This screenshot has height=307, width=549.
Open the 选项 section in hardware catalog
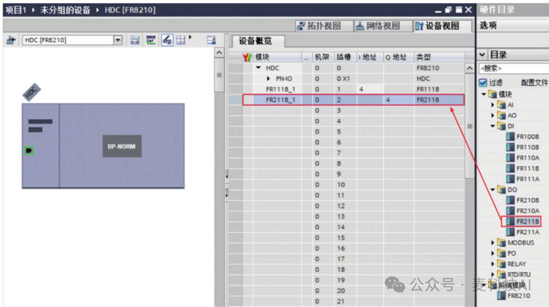pos(488,25)
